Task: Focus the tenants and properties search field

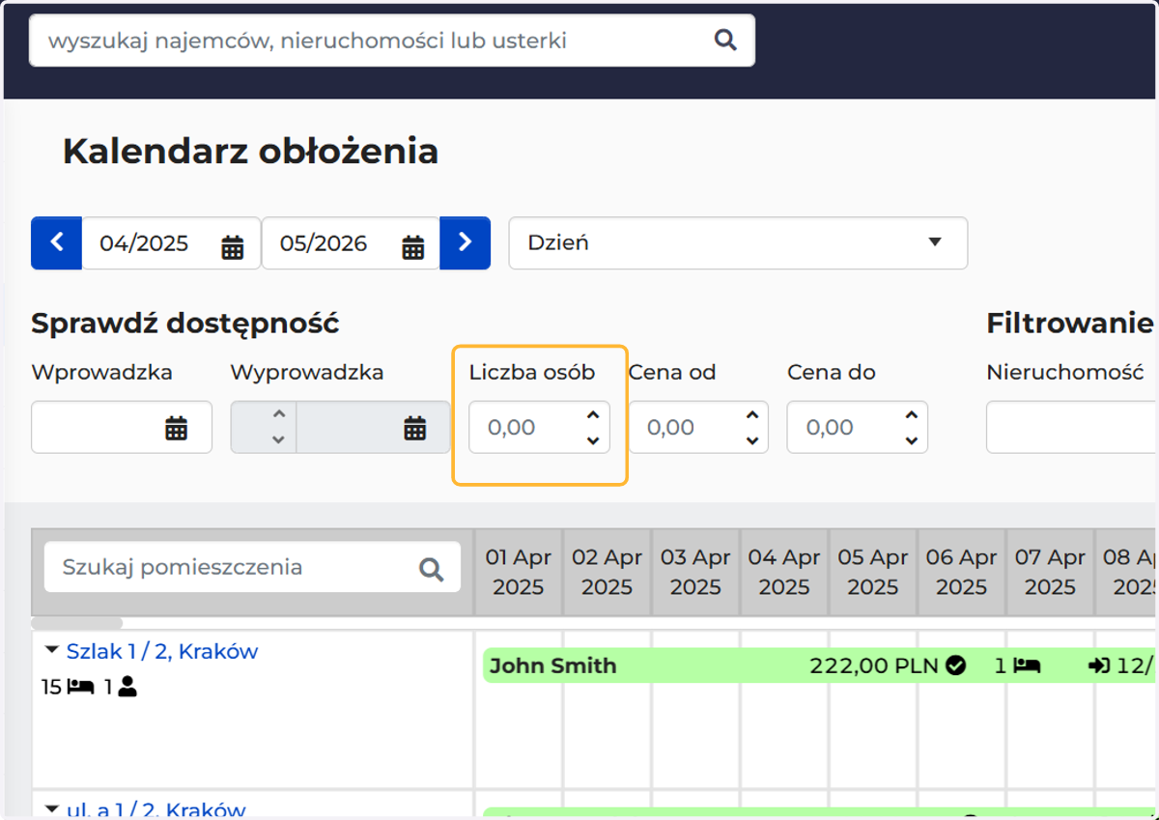Action: [391, 41]
